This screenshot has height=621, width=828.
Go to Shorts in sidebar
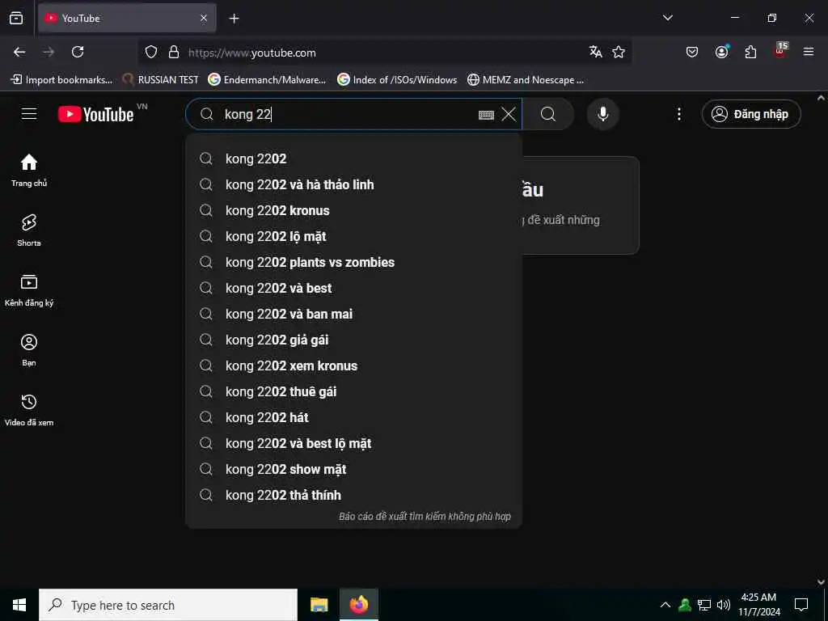[29, 230]
